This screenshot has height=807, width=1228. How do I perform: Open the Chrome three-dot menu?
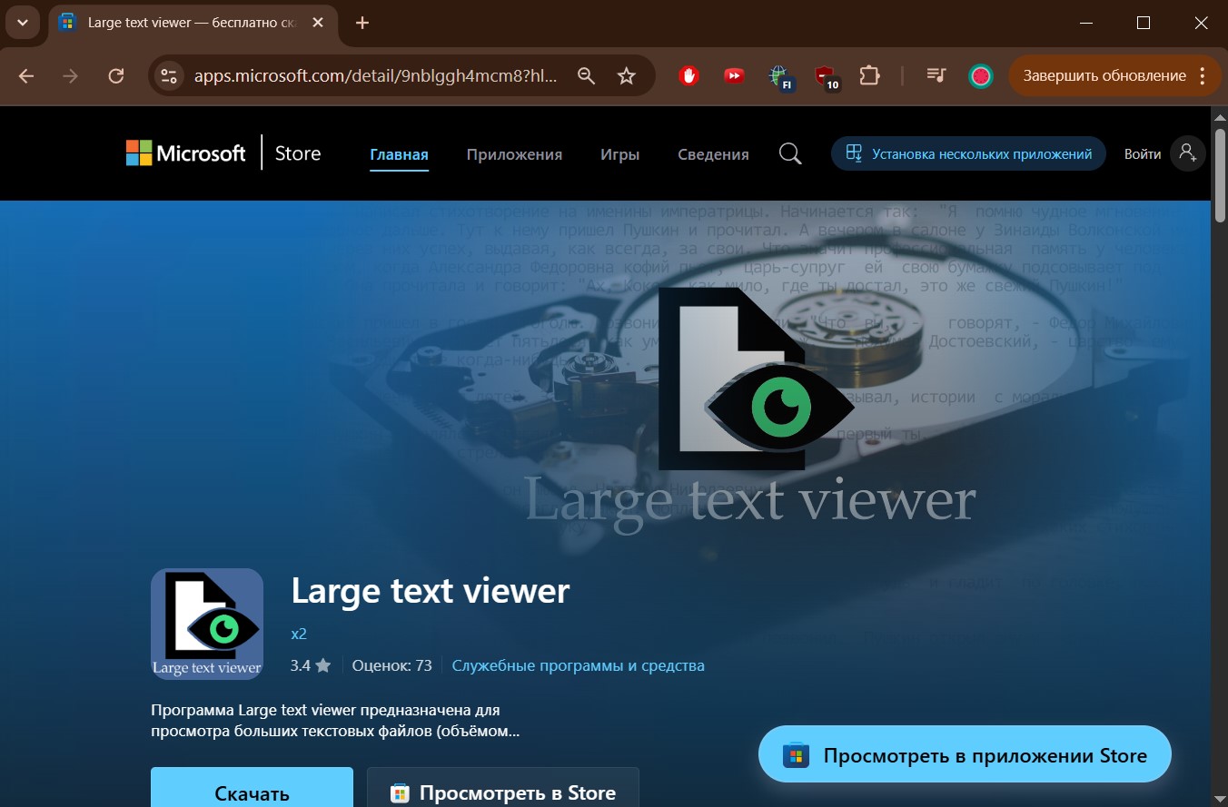pos(1203,76)
